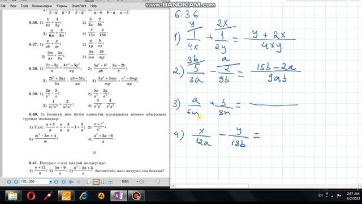Click exercise number 6.36 in PDF

pos(33,23)
